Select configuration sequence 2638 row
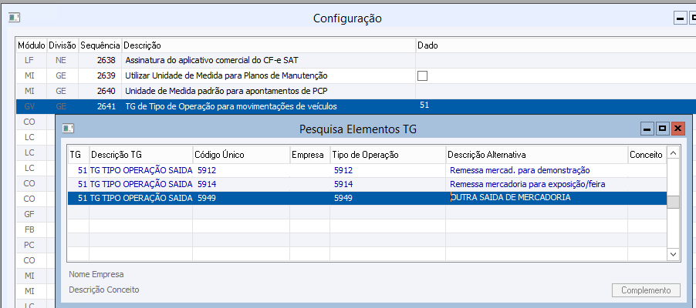The width and height of the screenshot is (696, 308). pyautogui.click(x=231, y=61)
